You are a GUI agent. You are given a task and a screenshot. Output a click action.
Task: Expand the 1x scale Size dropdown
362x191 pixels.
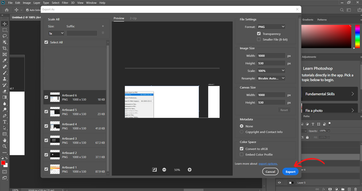[x=56, y=33]
